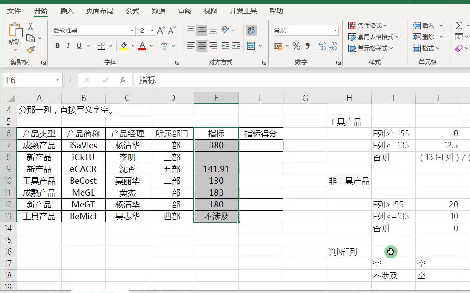The image size is (470, 293).
Task: Apply italic formatting with the I icon
Action: 68,45
